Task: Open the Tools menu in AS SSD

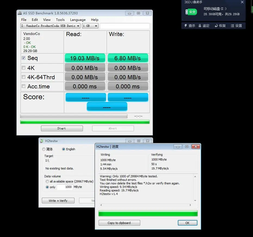Action: [x=60, y=20]
